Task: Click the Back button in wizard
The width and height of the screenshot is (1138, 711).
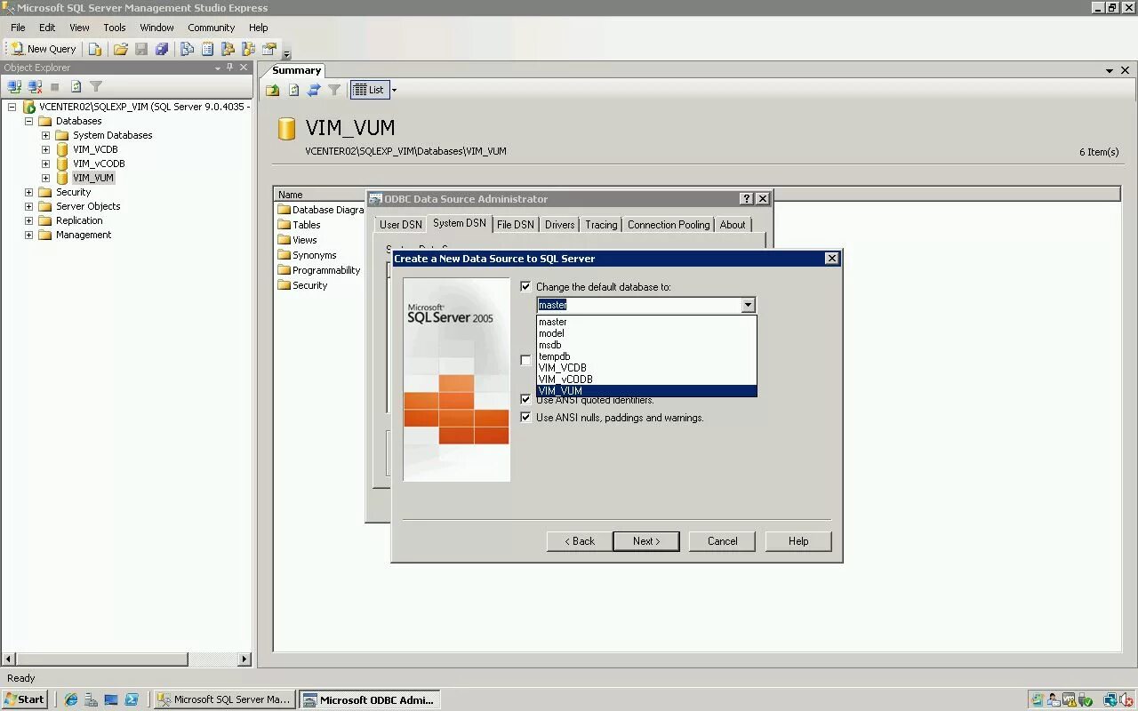Action: pos(580,541)
